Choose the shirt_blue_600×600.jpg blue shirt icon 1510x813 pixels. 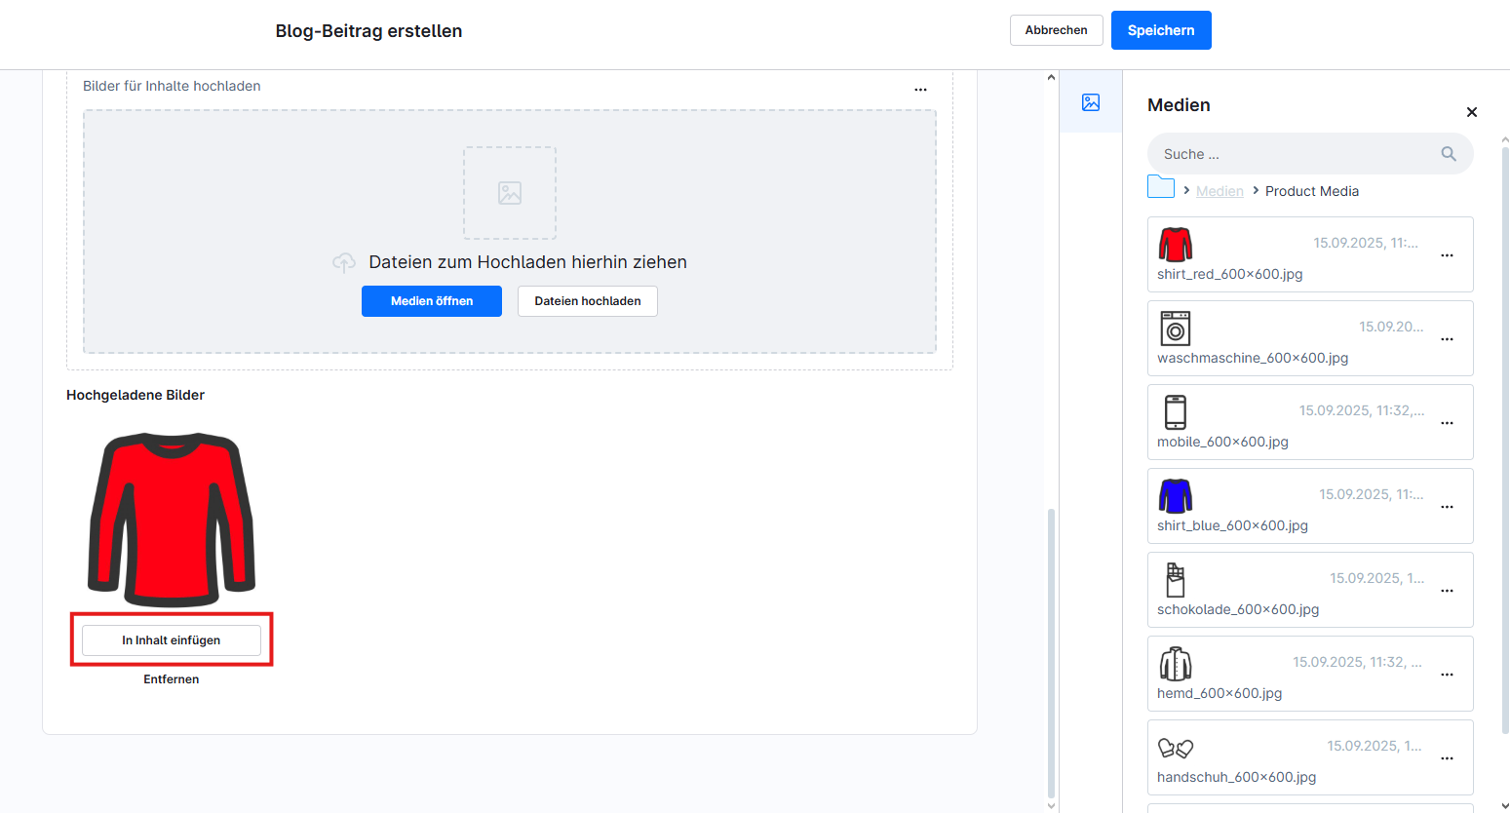1175,496
